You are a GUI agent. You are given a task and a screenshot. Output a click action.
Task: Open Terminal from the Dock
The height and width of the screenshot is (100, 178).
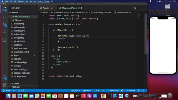pos(109,96)
